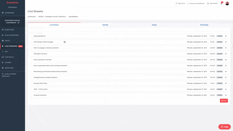Viewport: 233px width, 131px height.
Task: Select the 2021 Recap & 2022 Strategy title
Action: 43,42
